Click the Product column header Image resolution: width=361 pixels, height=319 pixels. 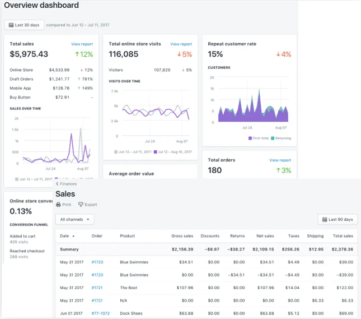tap(128, 236)
